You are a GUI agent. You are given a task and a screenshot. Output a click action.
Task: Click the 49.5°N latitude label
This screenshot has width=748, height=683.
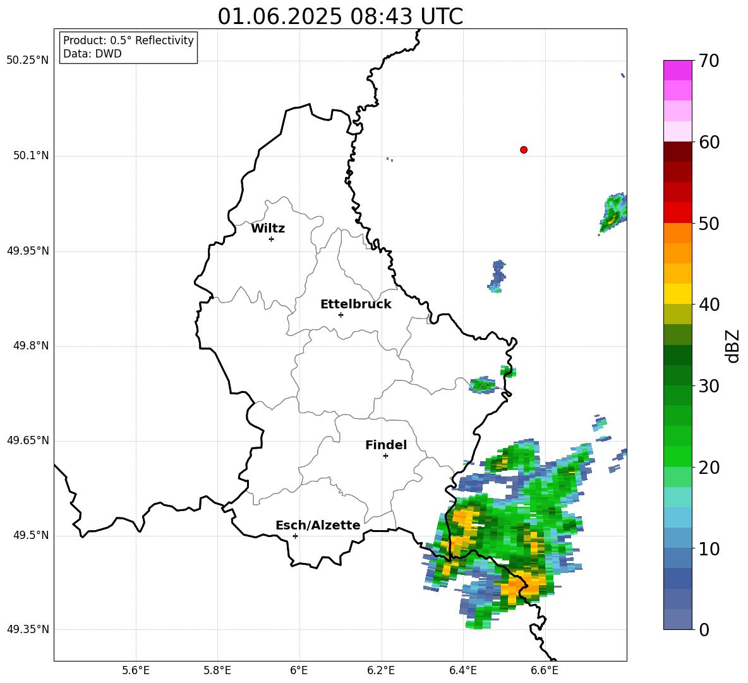click(31, 535)
